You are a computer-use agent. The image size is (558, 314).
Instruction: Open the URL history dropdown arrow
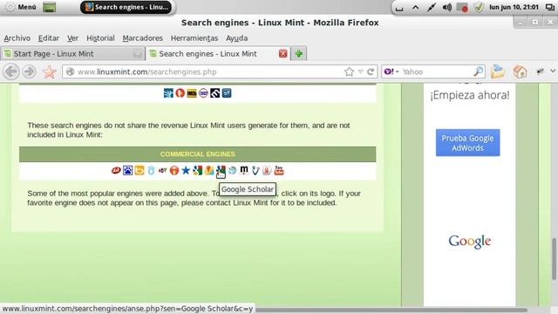tap(360, 72)
